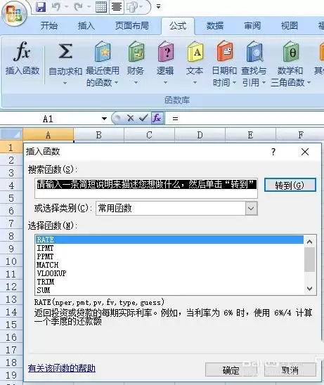Open the Text functions yellow book icon
The width and height of the screenshot is (324, 385).
[x=195, y=51]
